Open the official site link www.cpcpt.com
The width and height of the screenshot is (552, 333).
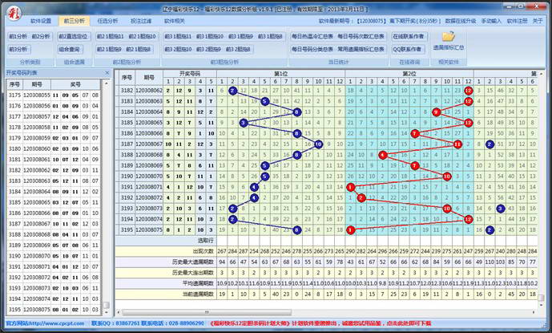[x=45, y=323]
